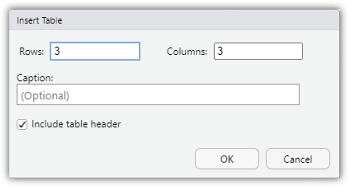Click the 'Insert Table' title text
The width and height of the screenshot is (349, 187).
[39, 20]
